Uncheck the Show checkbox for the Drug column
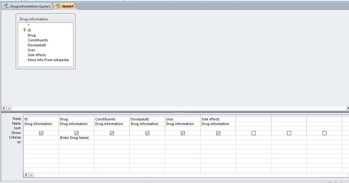 click(x=76, y=133)
